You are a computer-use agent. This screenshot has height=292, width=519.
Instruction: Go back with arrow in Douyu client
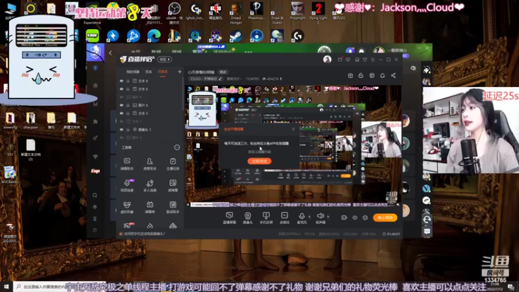click(x=110, y=53)
